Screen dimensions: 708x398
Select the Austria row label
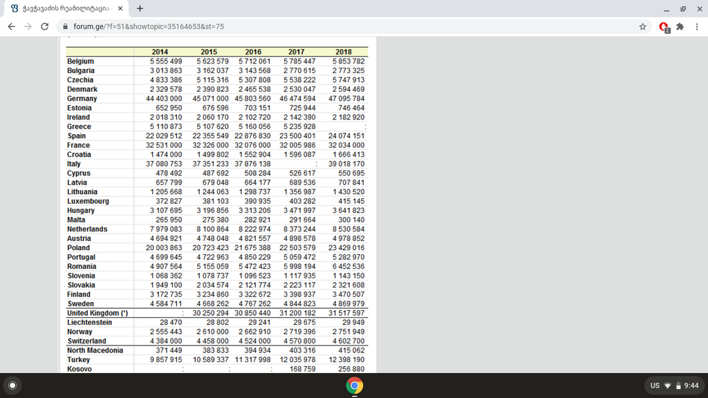point(79,238)
